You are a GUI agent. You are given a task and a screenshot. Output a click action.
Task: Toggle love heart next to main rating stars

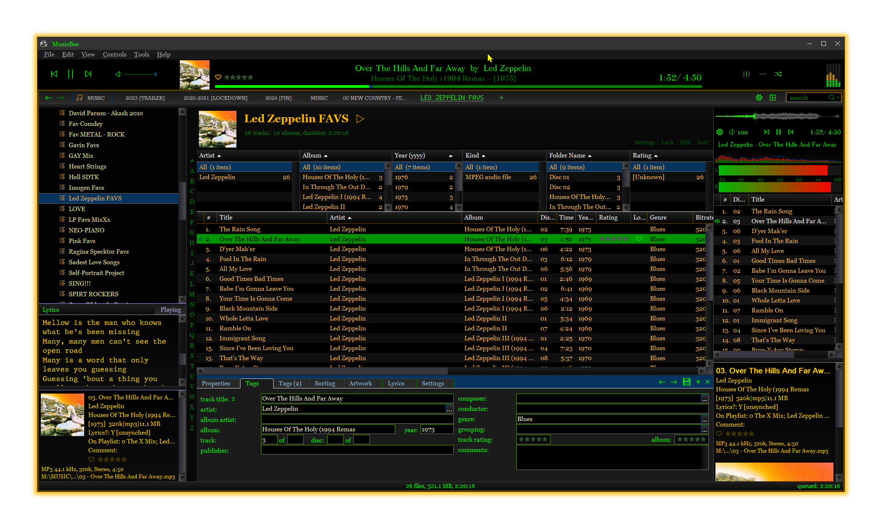click(x=218, y=77)
